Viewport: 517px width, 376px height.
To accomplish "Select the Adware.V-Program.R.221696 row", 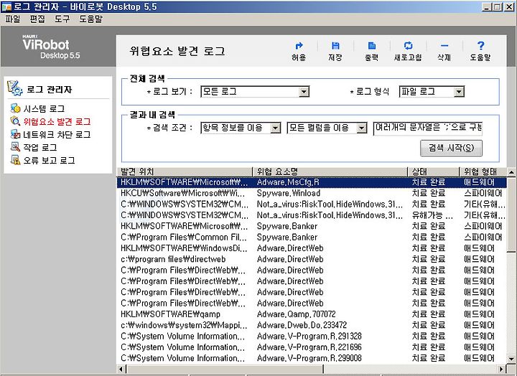I will pos(312,347).
